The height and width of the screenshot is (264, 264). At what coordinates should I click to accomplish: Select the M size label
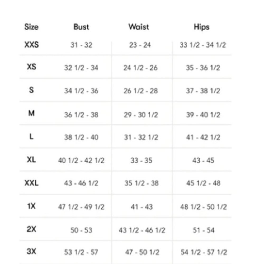[31, 113]
